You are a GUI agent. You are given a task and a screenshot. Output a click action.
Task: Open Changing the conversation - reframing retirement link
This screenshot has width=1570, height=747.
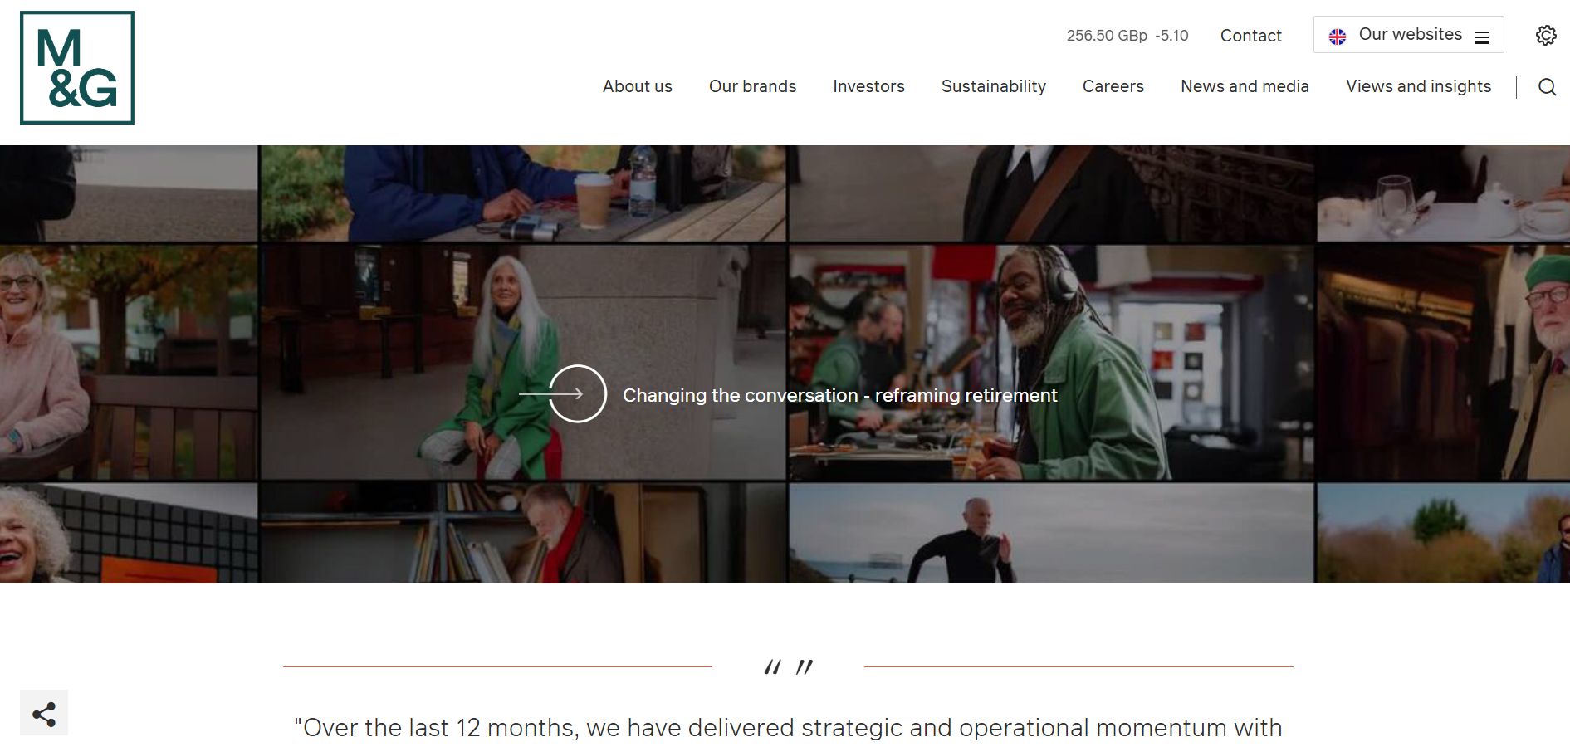click(839, 395)
